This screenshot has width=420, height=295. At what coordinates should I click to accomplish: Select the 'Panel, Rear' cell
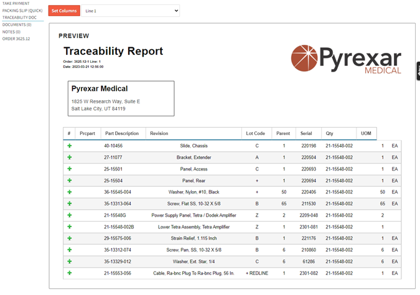coord(194,180)
